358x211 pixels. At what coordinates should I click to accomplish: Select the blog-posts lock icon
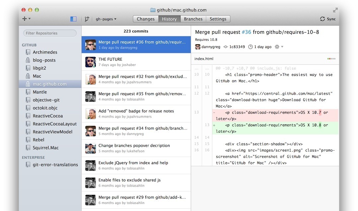pyautogui.click(x=28, y=60)
